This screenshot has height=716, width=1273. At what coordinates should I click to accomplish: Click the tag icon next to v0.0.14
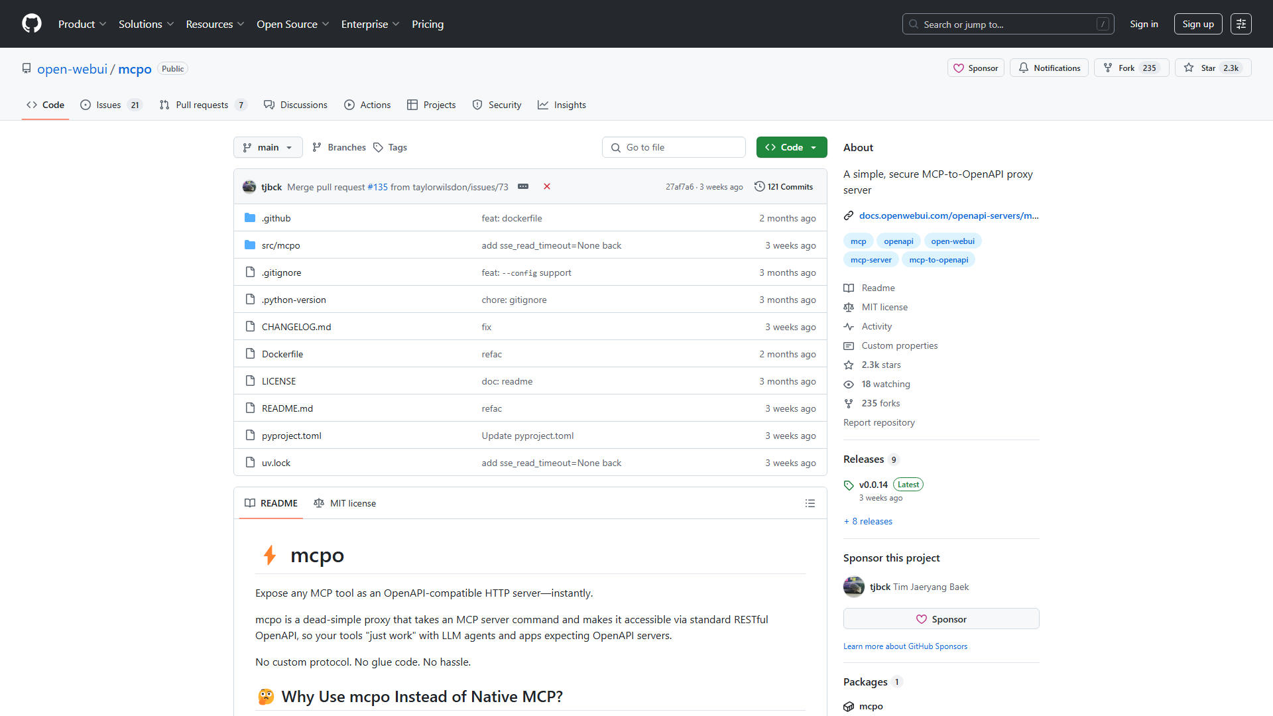849,485
